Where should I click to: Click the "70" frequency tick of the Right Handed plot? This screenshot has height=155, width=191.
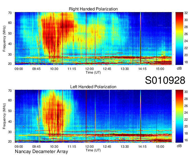coord(10,13)
